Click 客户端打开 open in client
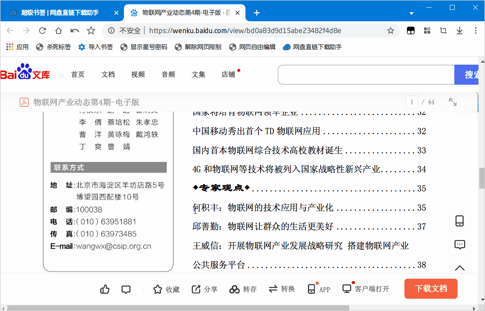485x311 pixels. 366,289
